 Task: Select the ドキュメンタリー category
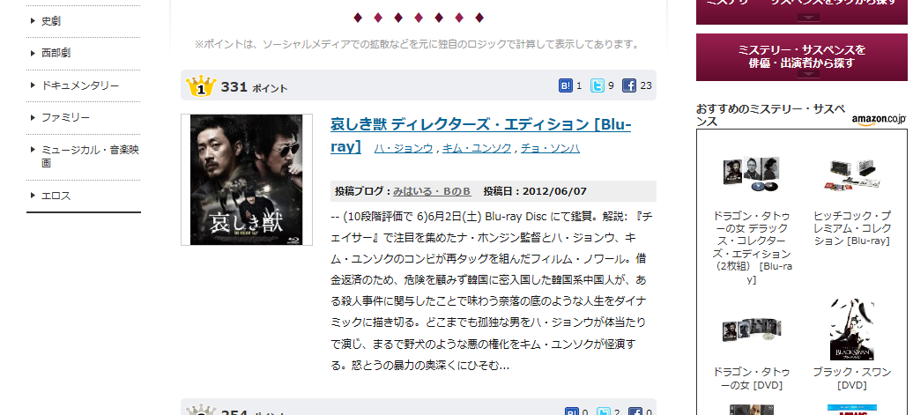coord(80,85)
